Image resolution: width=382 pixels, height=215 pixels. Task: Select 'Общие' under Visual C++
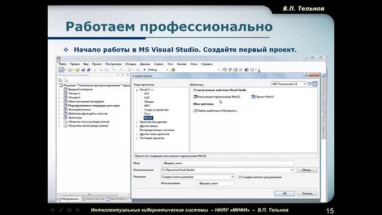click(149, 102)
